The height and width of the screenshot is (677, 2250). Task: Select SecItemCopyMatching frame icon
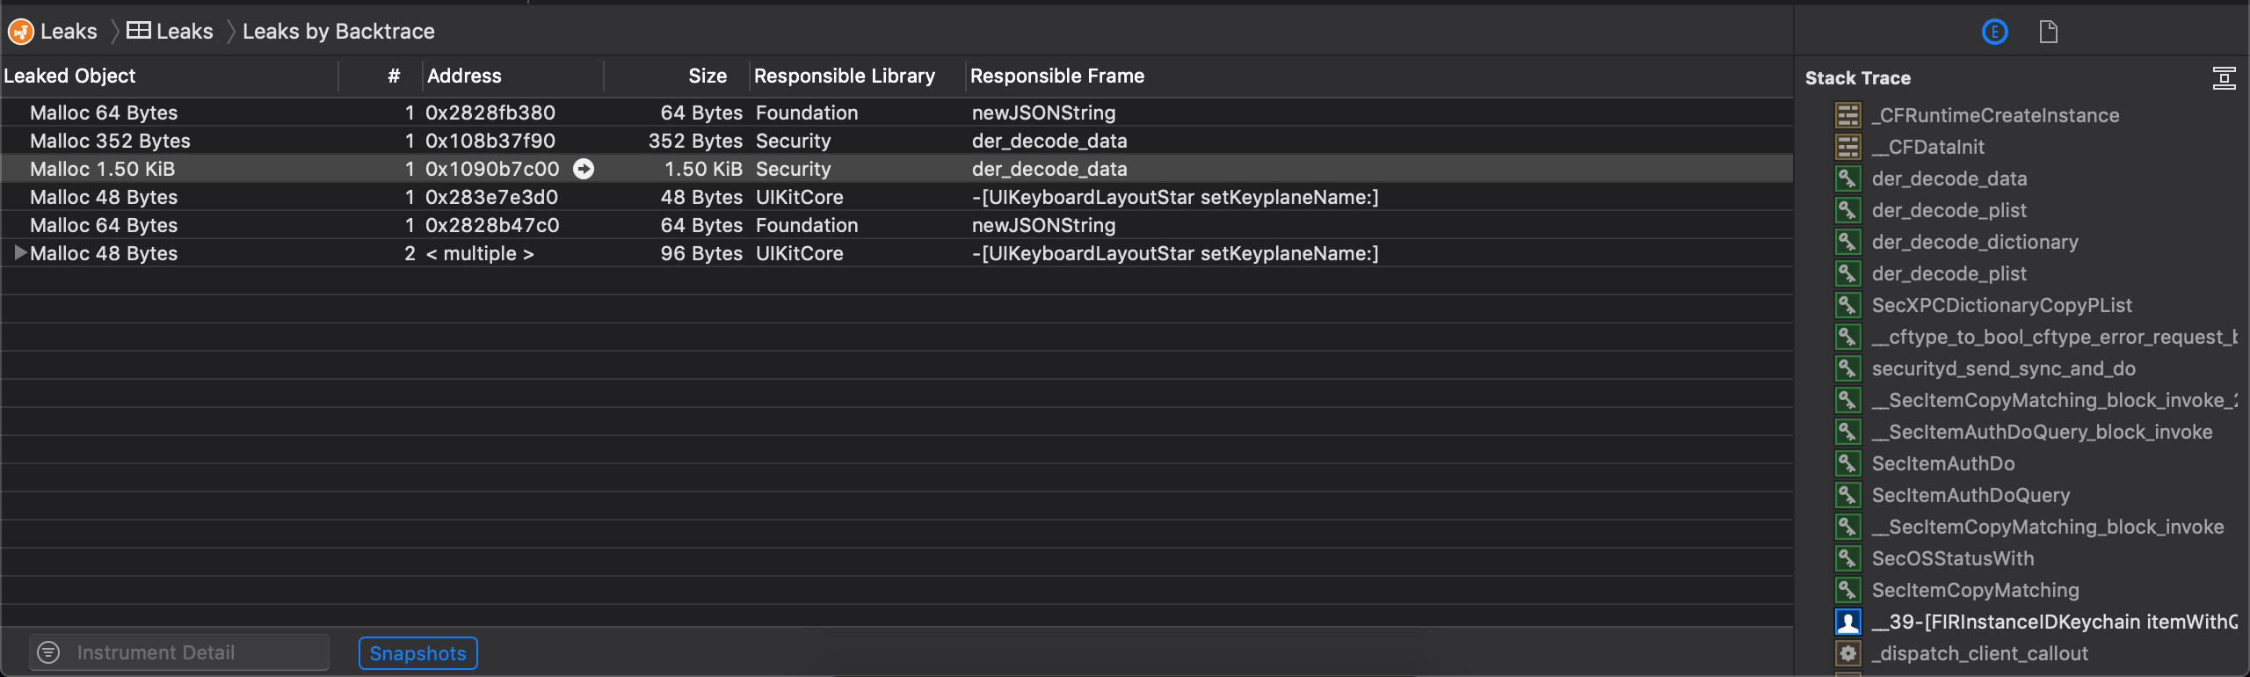pos(1848,590)
